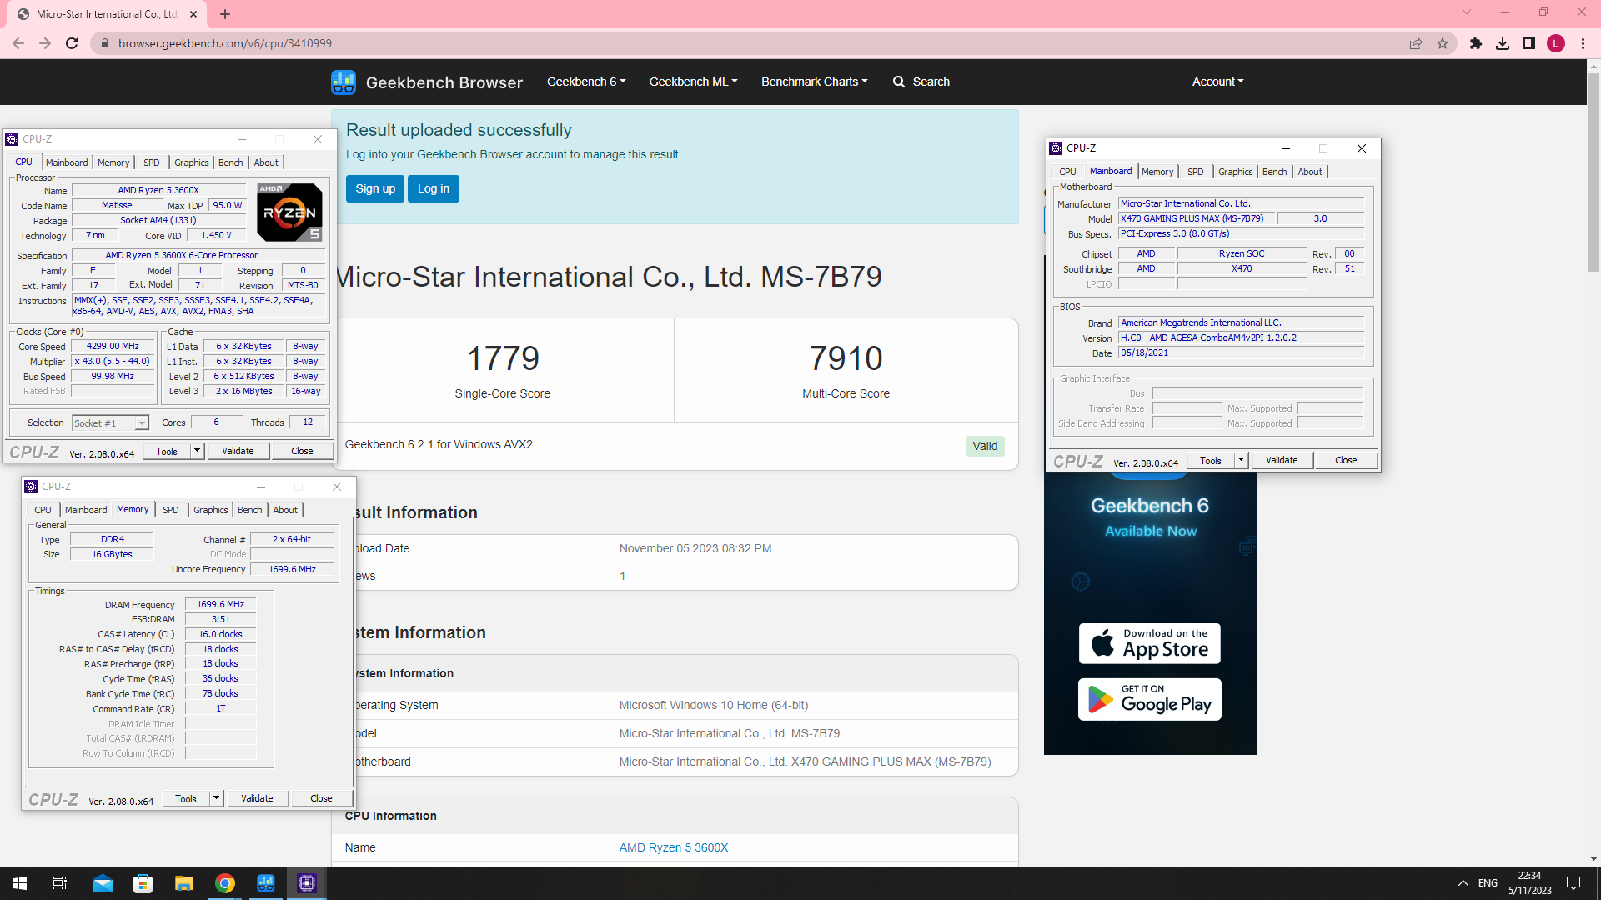Open Chrome downloads icon
Viewport: 1601px width, 900px height.
tap(1503, 43)
